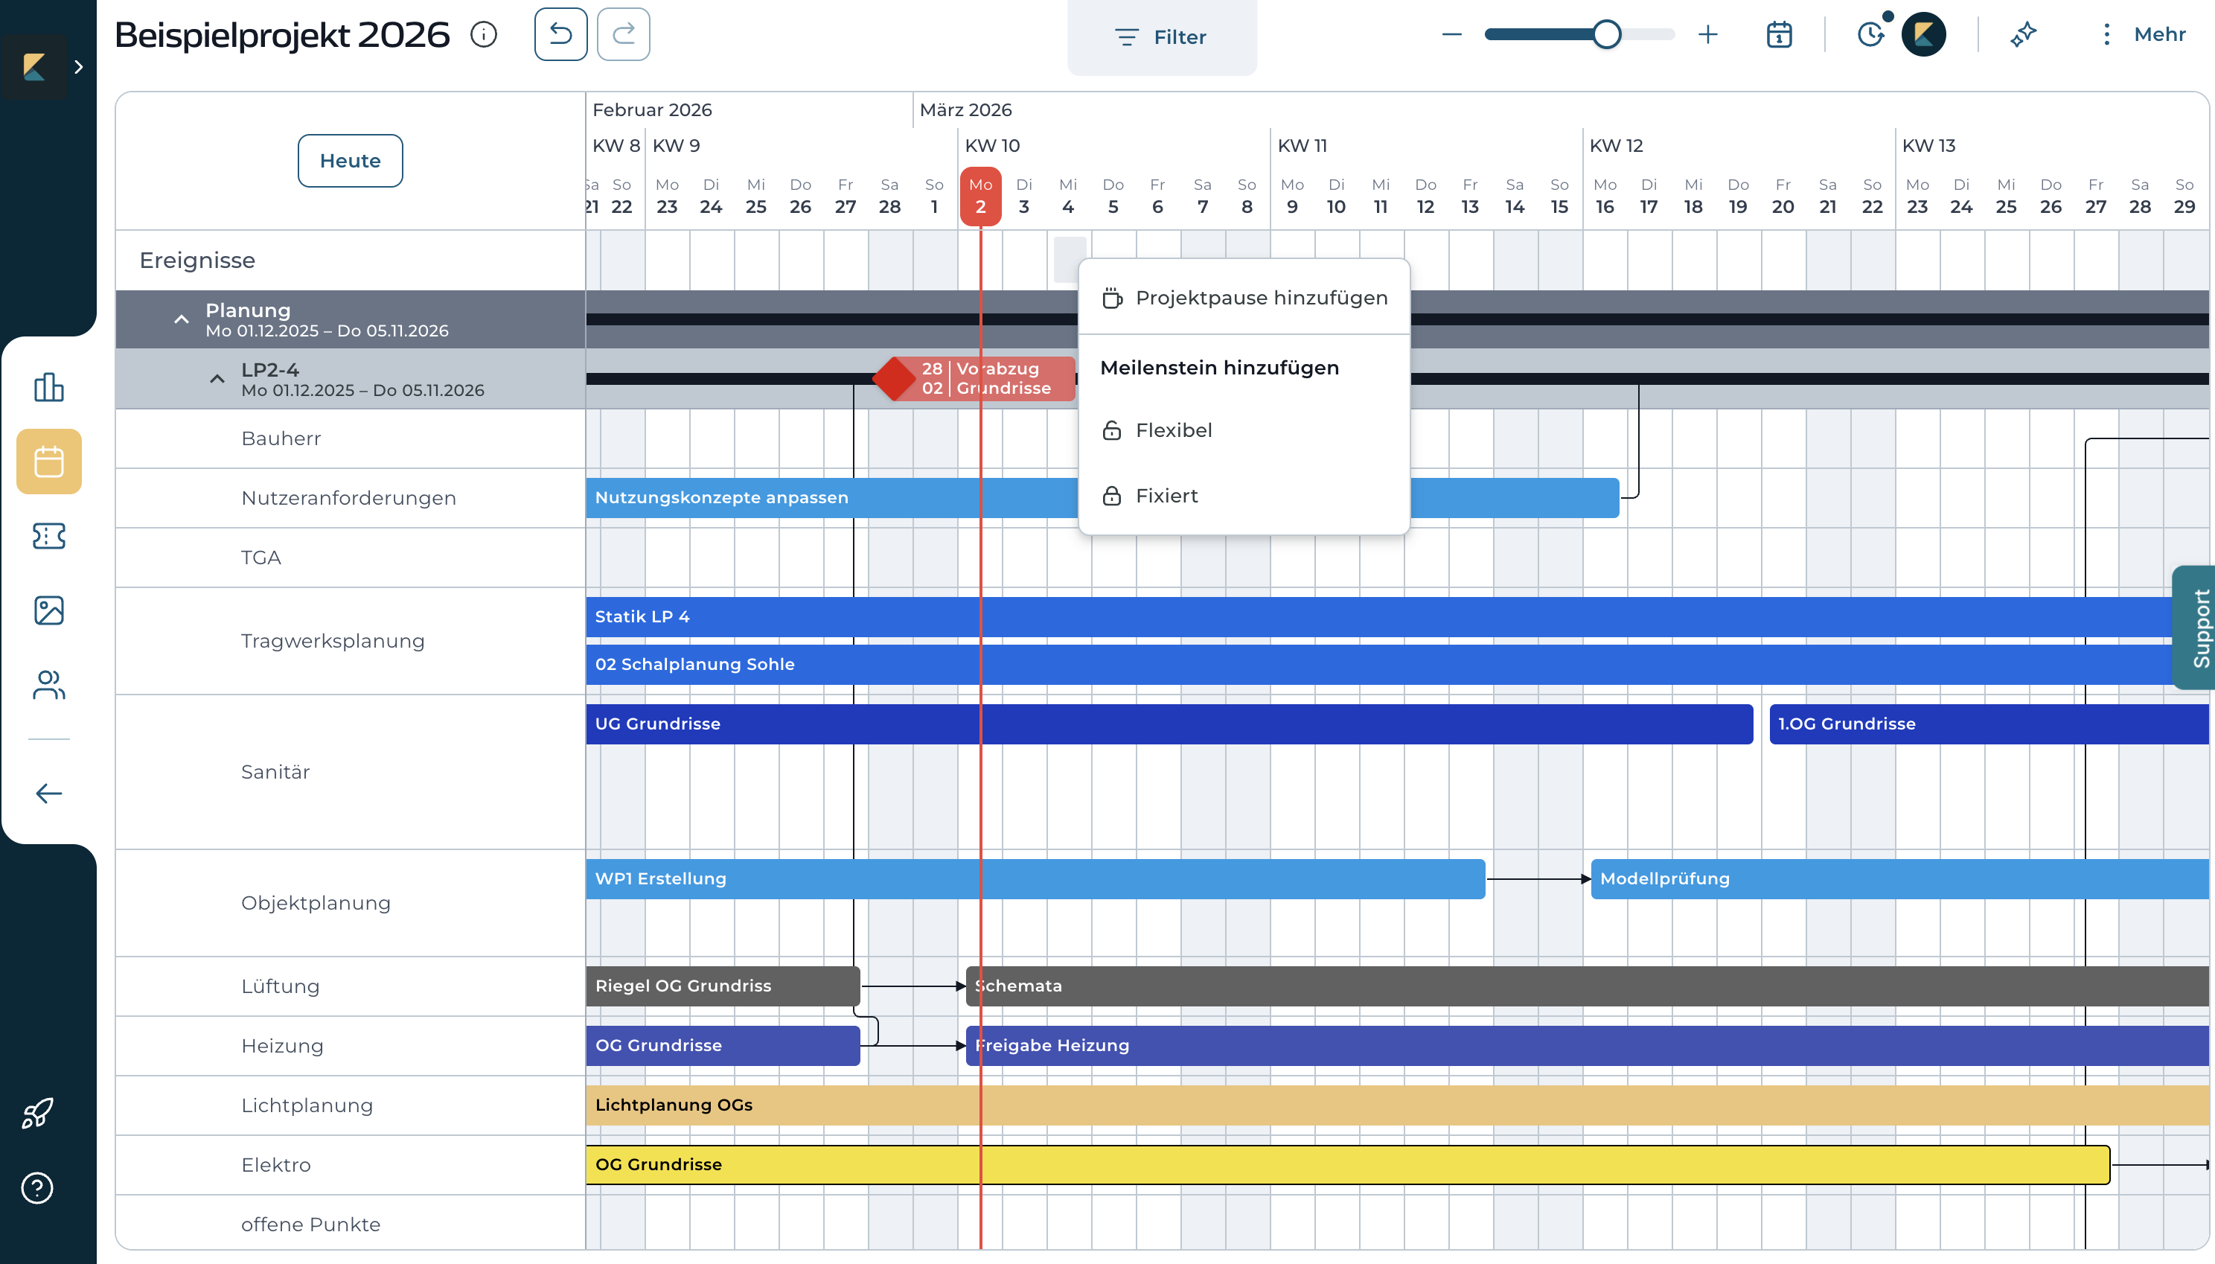Click the redo arrow button

623,35
